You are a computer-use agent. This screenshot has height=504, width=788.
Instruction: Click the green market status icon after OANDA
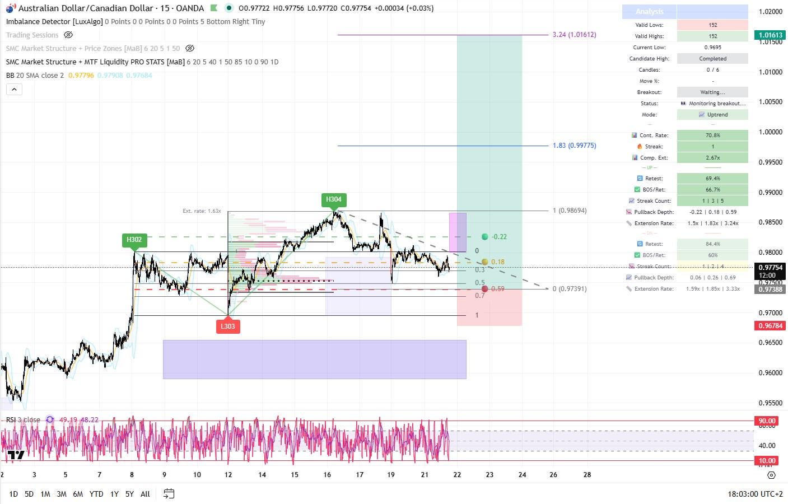tap(214, 8)
